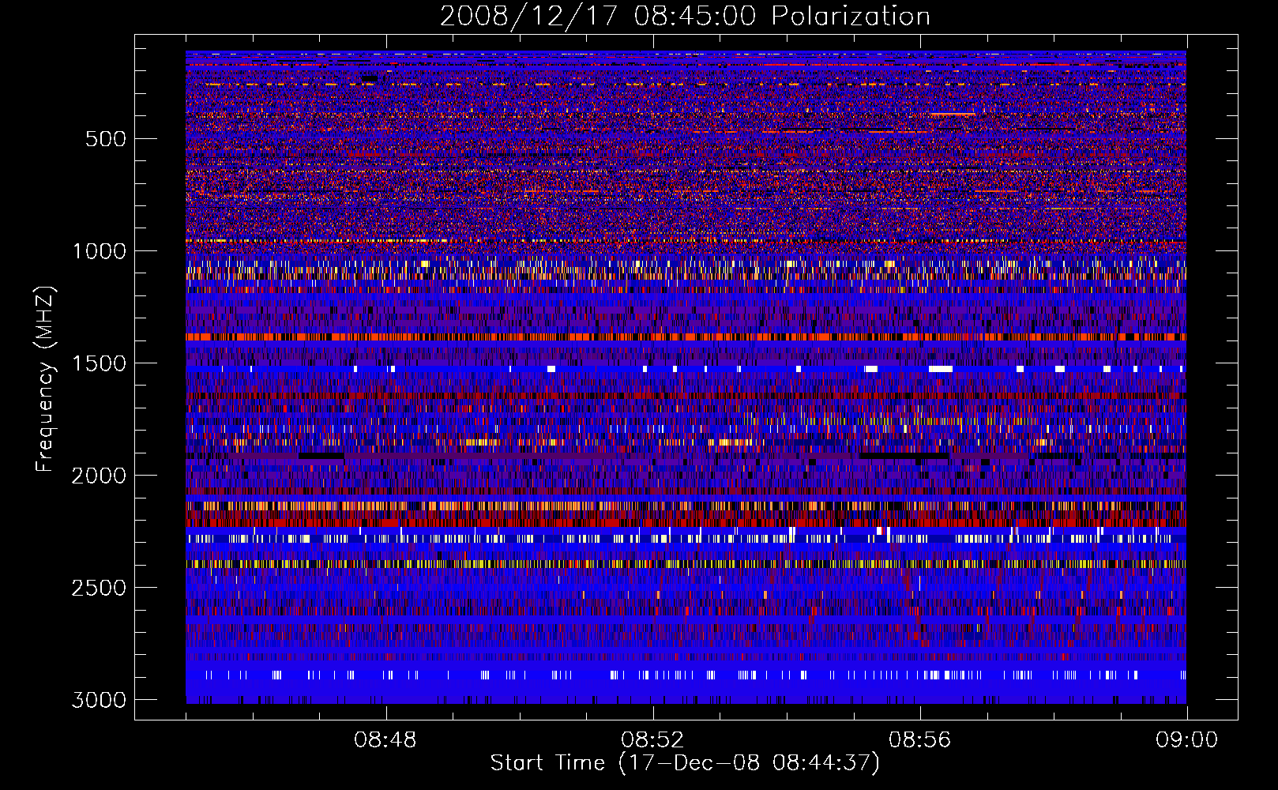
Task: Click the plot title '2008/12/17 08:45:00 Polarization'
Action: 685,17
